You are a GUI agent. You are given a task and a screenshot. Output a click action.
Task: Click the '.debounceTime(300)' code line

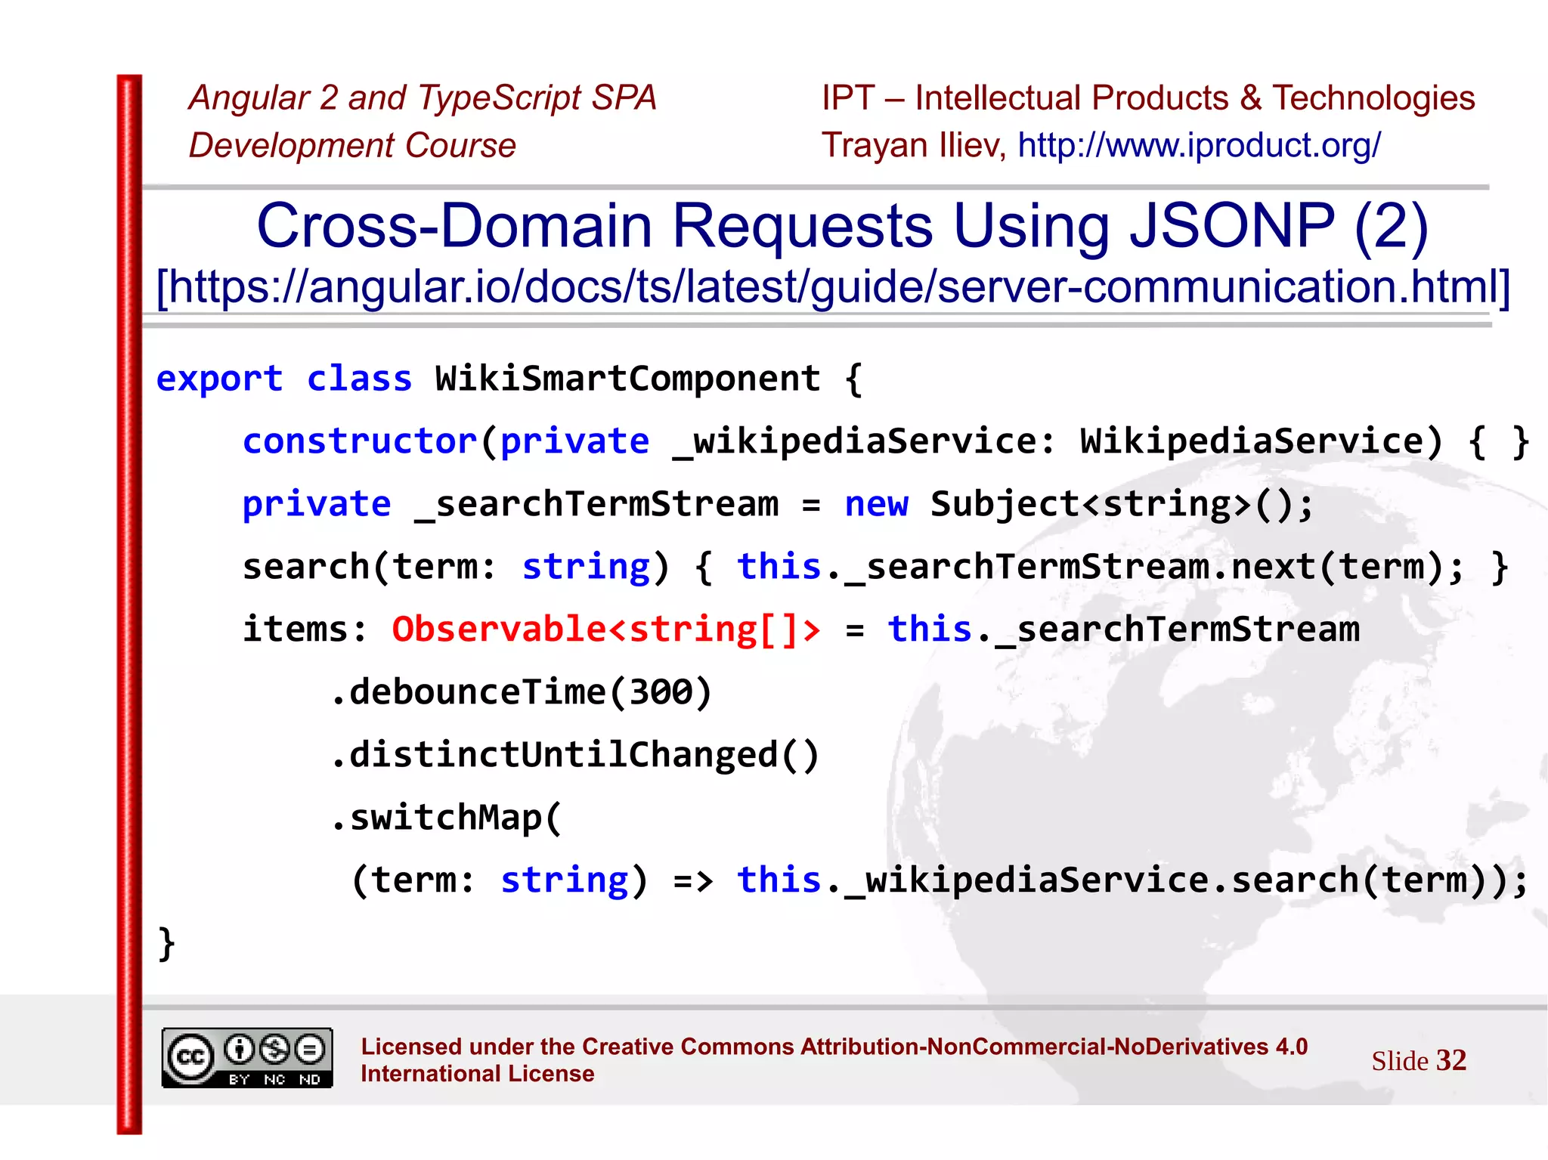click(522, 692)
